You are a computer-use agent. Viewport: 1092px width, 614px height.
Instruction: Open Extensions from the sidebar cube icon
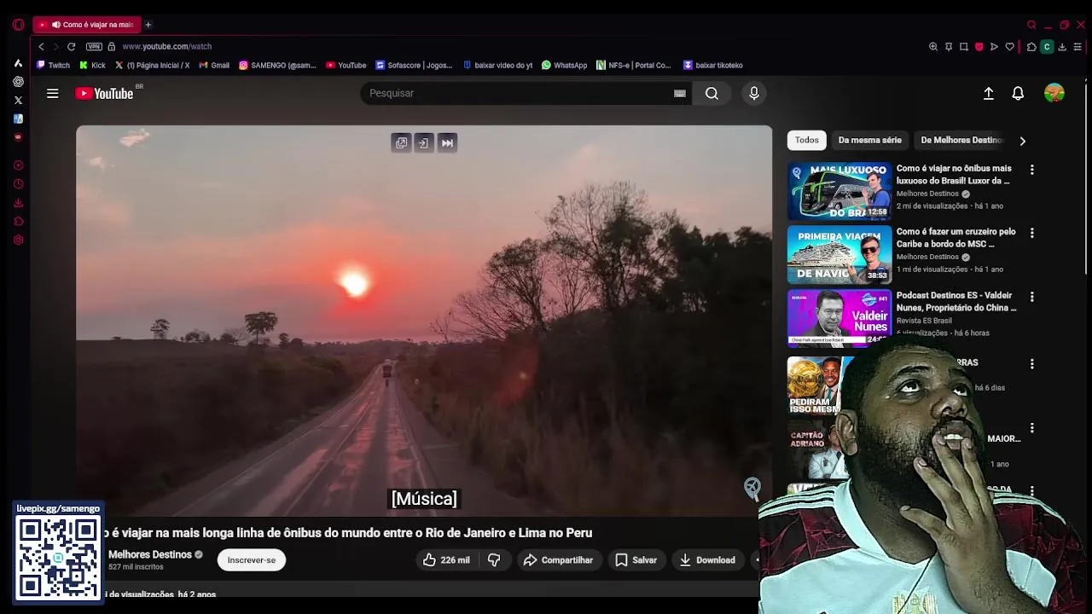tap(18, 222)
